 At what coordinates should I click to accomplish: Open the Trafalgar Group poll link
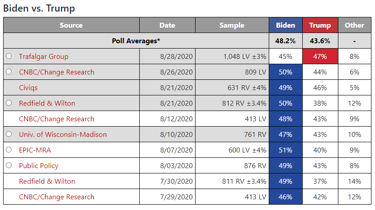click(x=44, y=57)
